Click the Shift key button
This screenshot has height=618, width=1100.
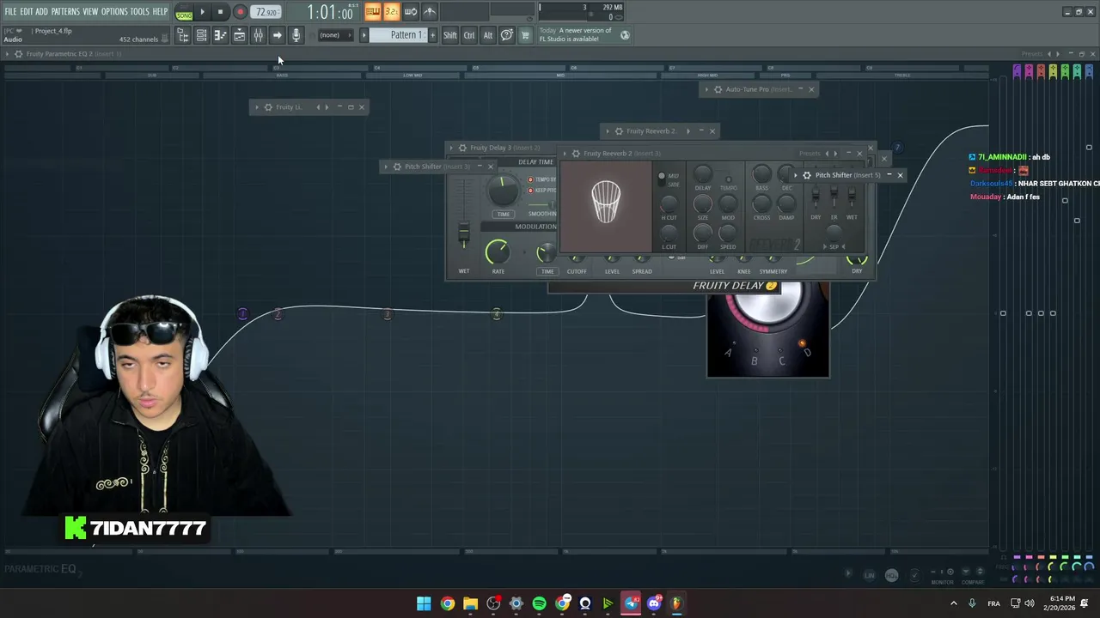tap(450, 35)
